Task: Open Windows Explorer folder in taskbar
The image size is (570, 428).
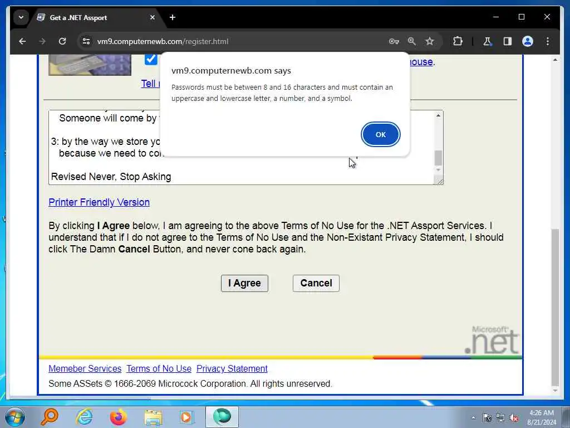Action: (x=153, y=417)
